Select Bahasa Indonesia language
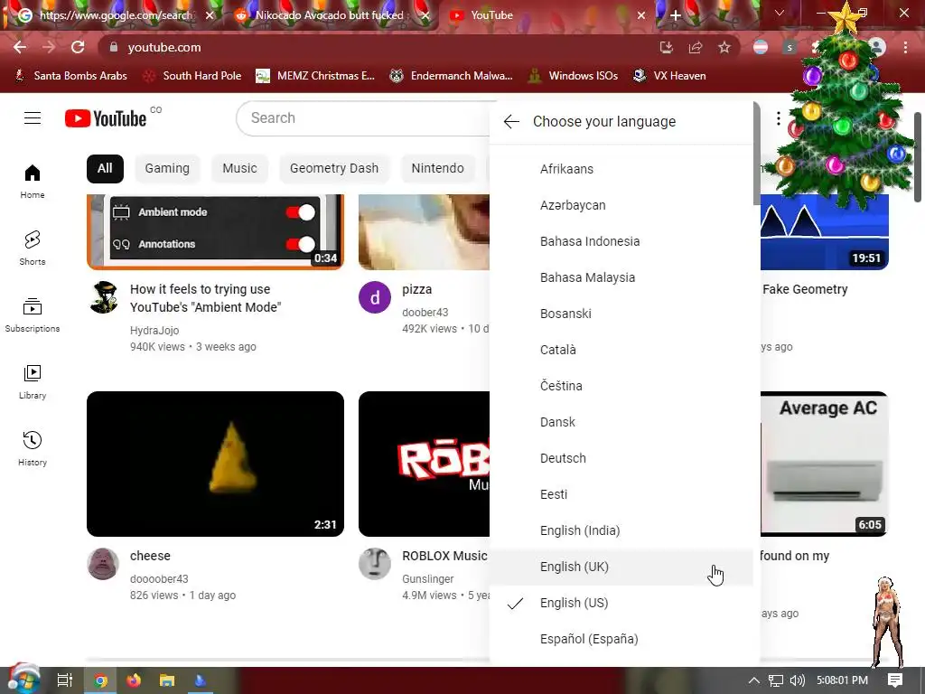The width and height of the screenshot is (925, 694). pos(621,241)
